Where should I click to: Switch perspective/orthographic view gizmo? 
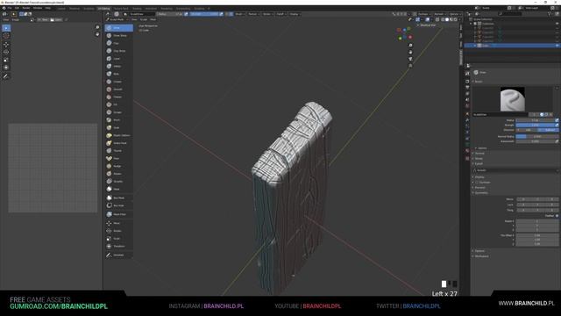(x=410, y=66)
